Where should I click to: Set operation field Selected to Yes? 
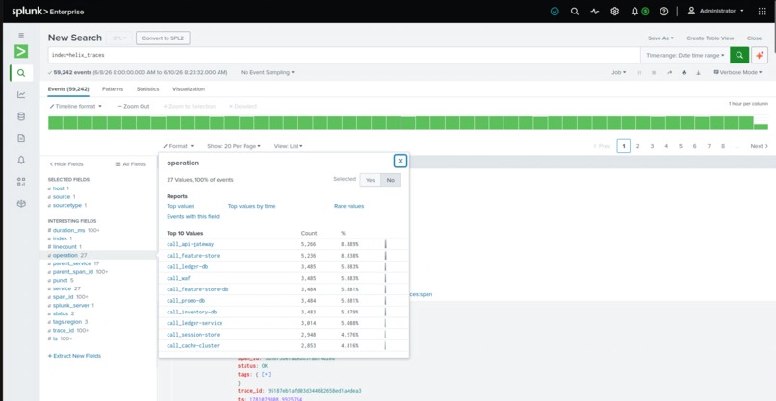point(370,180)
